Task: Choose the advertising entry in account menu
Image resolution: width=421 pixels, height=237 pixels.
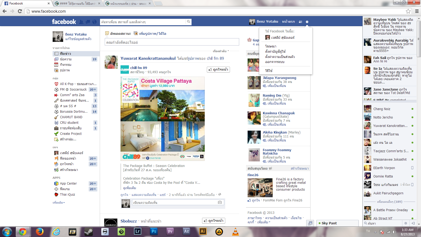Action: tap(271, 46)
